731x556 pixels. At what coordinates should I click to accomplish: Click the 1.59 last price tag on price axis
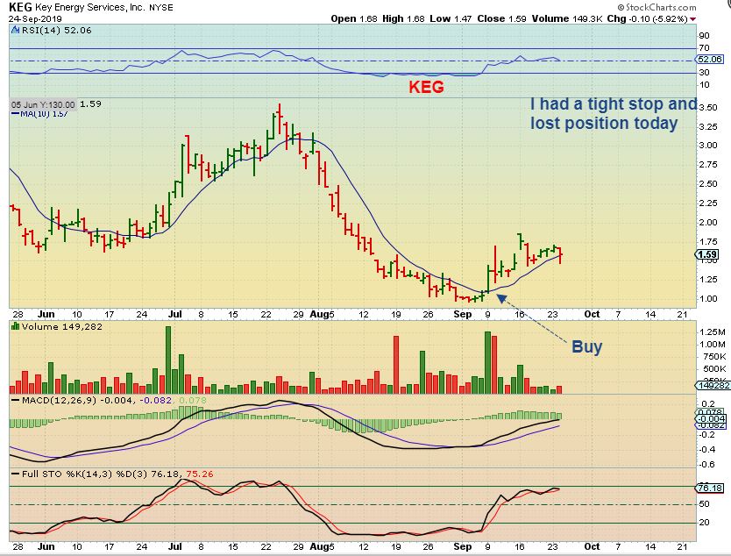click(x=707, y=254)
